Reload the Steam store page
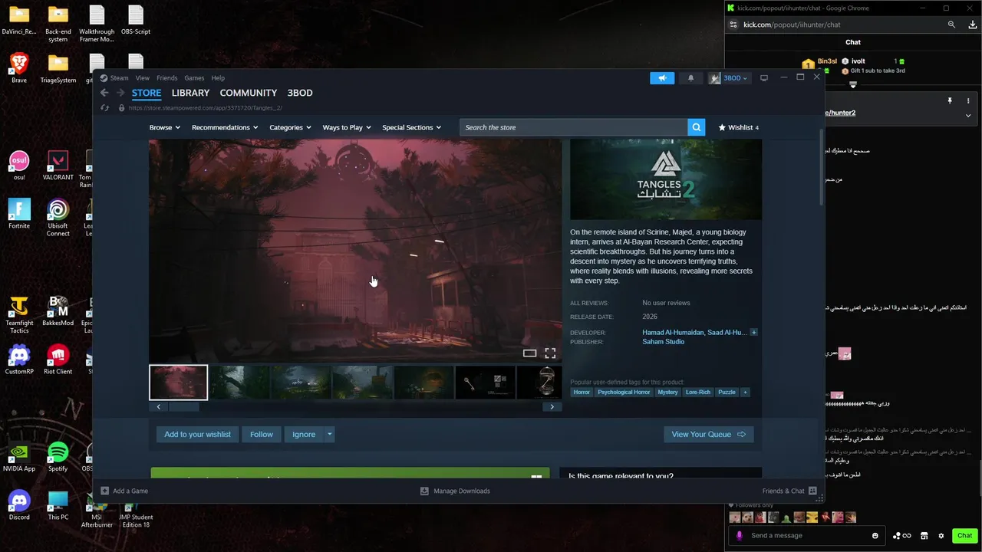 click(105, 108)
